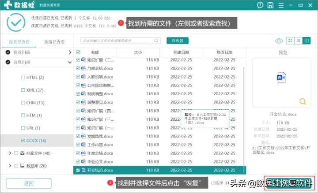The height and width of the screenshot is (193, 318).
Task: Toggle the select-all checkbox in header
Action: pyautogui.click(x=78, y=52)
